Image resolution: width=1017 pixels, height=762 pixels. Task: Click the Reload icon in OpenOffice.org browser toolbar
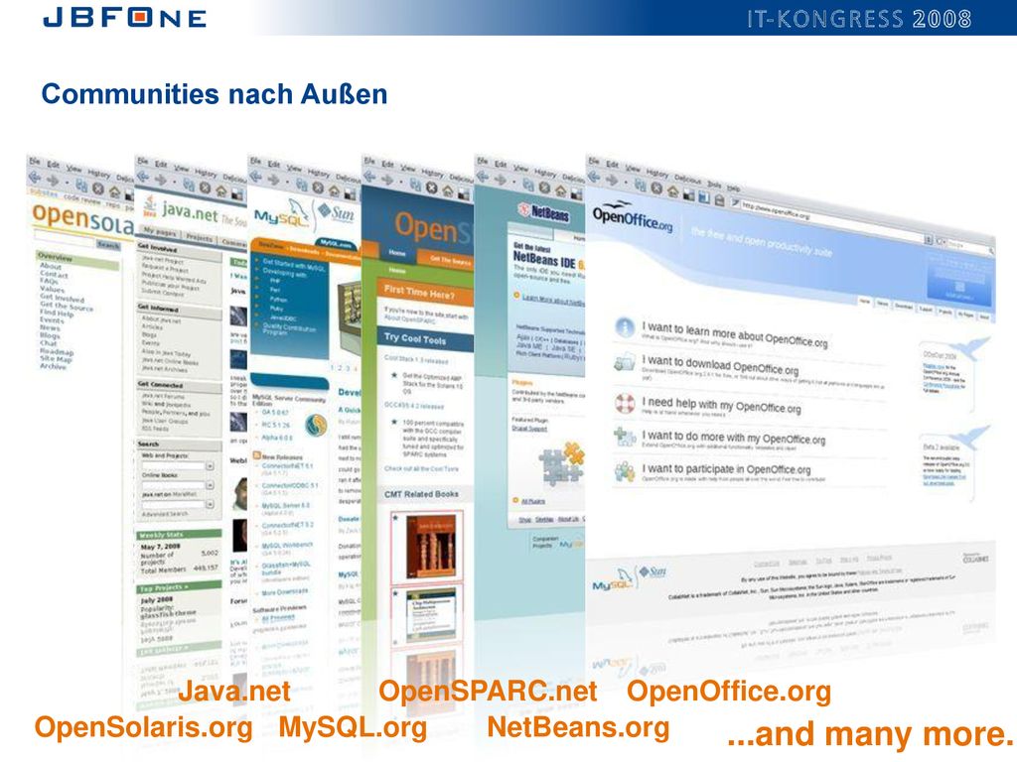(x=641, y=185)
